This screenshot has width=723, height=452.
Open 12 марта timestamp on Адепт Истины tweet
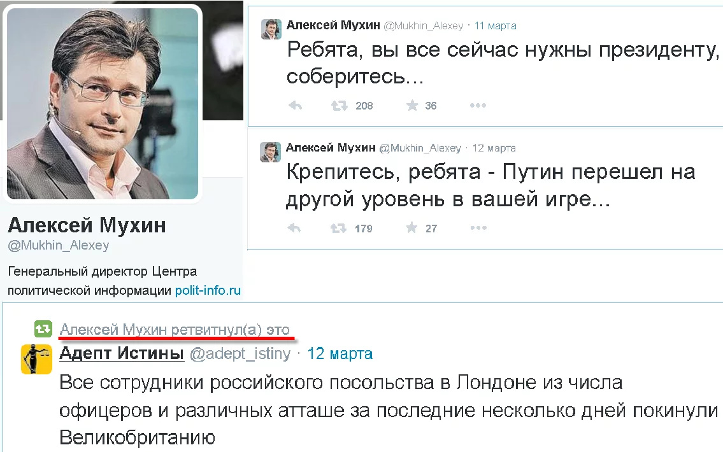(340, 353)
